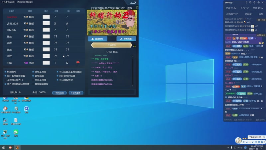Viewport: 266px width, 150px height.
Task: Open the 电脑 player slot dropdown
Action: click(x=9, y=63)
